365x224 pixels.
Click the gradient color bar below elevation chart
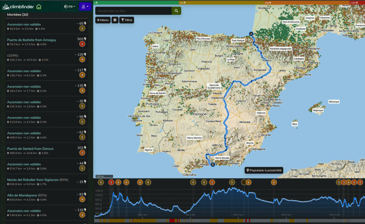228,221
